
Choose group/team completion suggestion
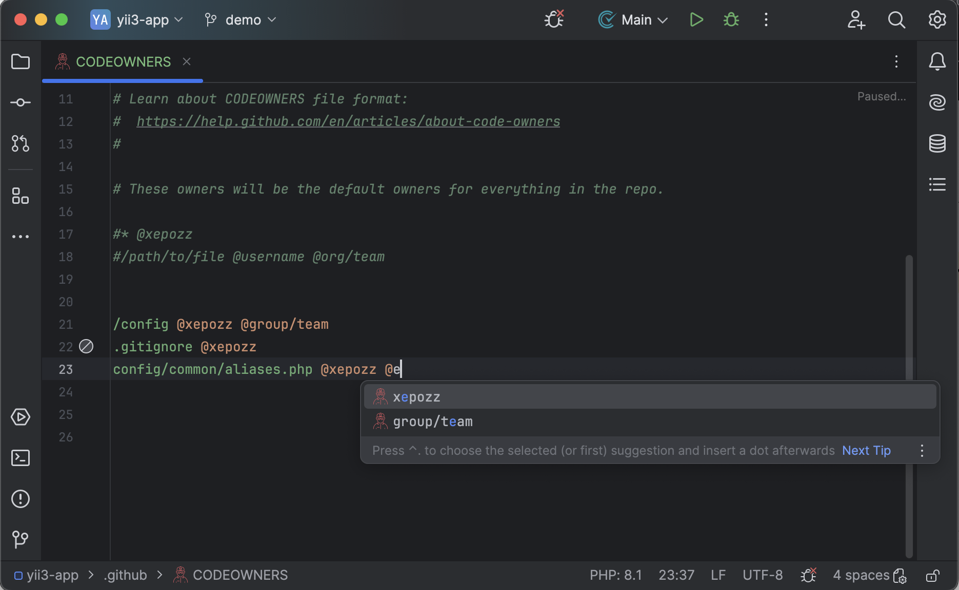click(x=650, y=422)
